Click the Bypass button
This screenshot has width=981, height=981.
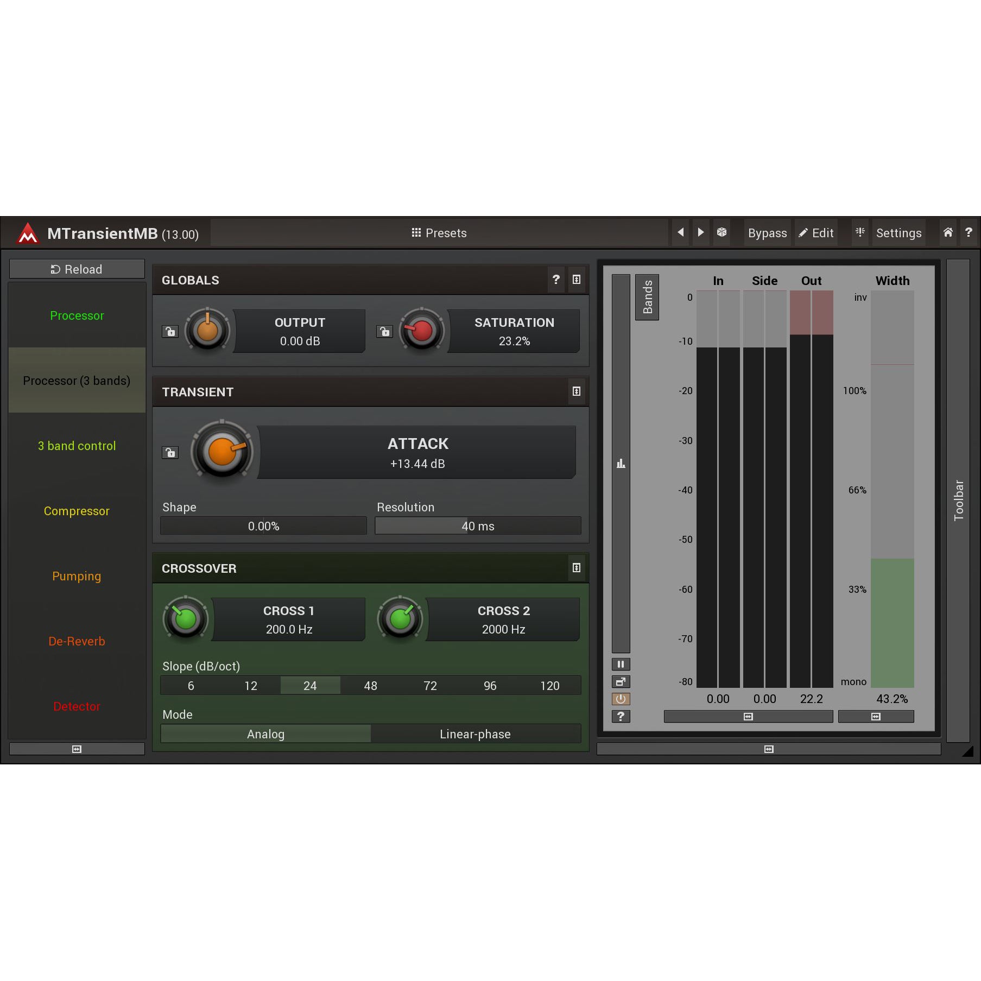pyautogui.click(x=767, y=233)
